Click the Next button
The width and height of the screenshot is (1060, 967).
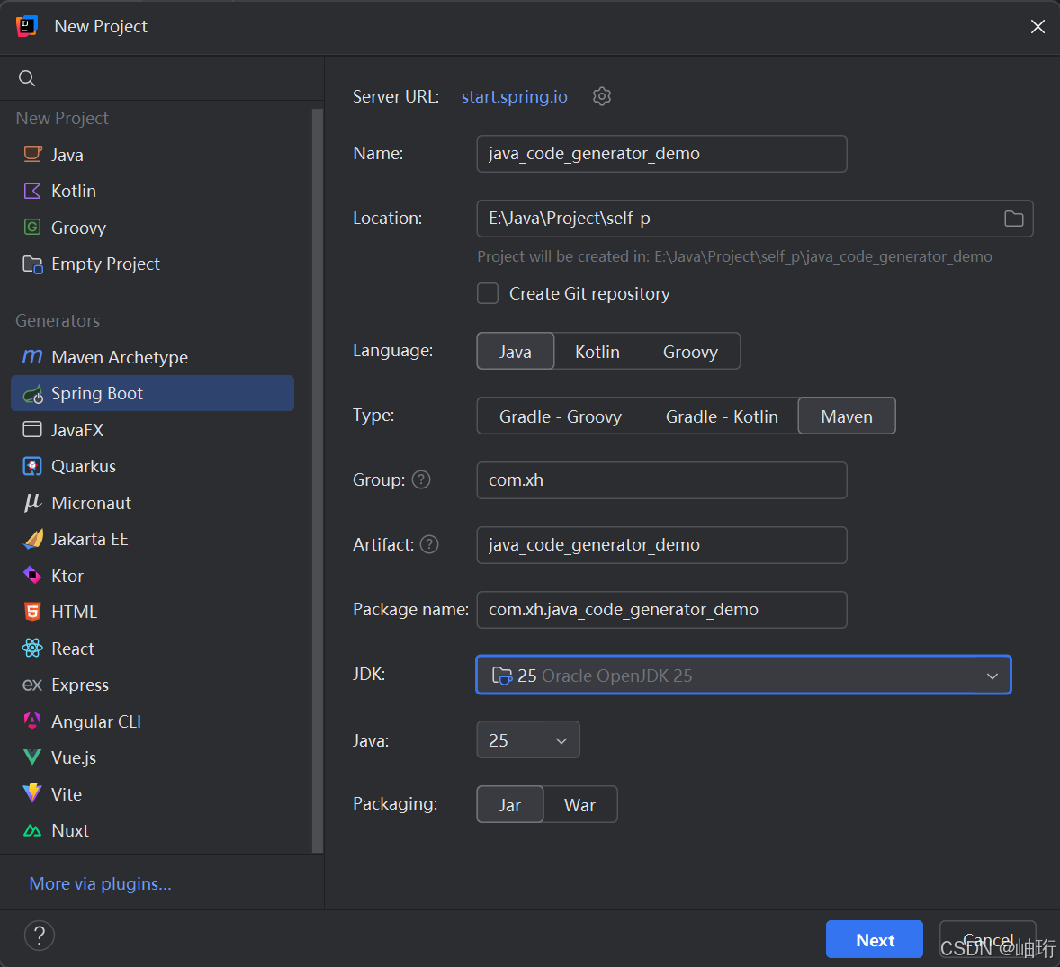pos(874,939)
